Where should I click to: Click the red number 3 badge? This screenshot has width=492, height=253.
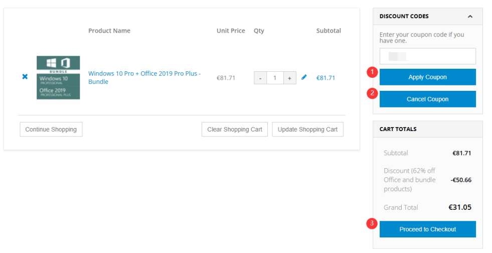point(372,223)
